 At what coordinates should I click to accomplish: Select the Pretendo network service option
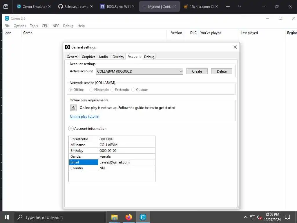120,89
